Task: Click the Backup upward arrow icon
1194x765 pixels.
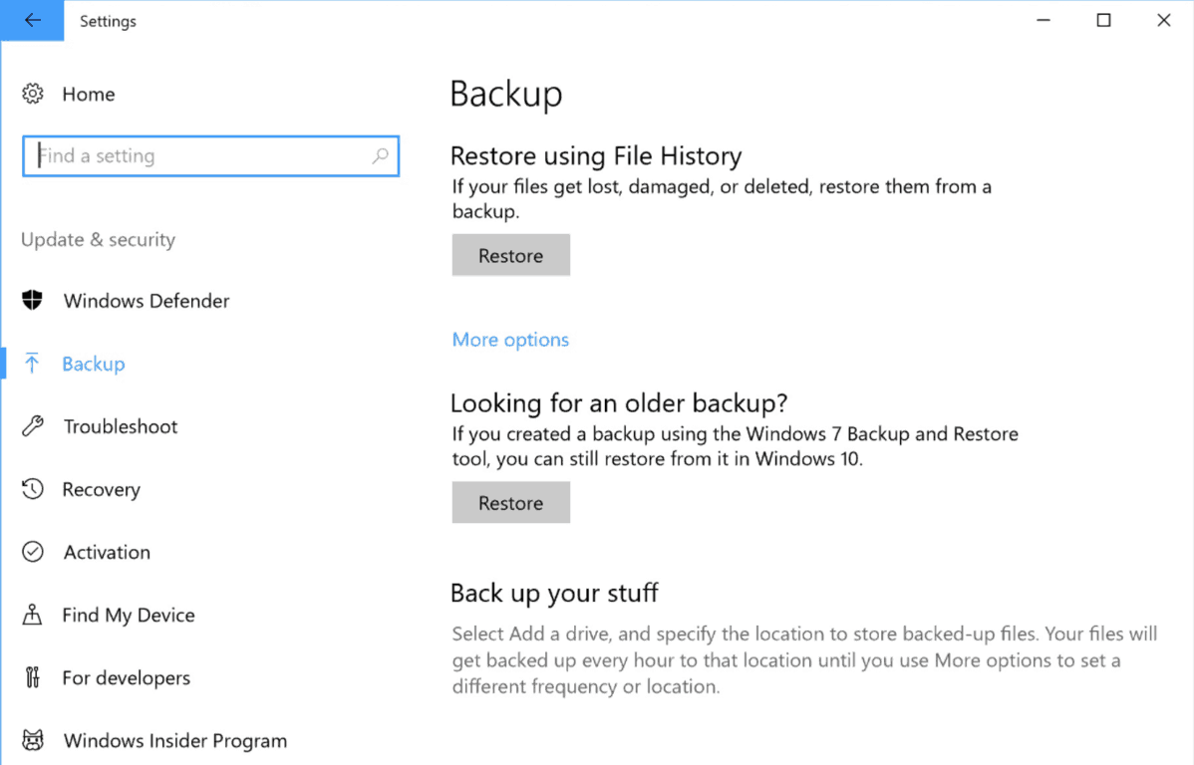Action: (x=31, y=364)
